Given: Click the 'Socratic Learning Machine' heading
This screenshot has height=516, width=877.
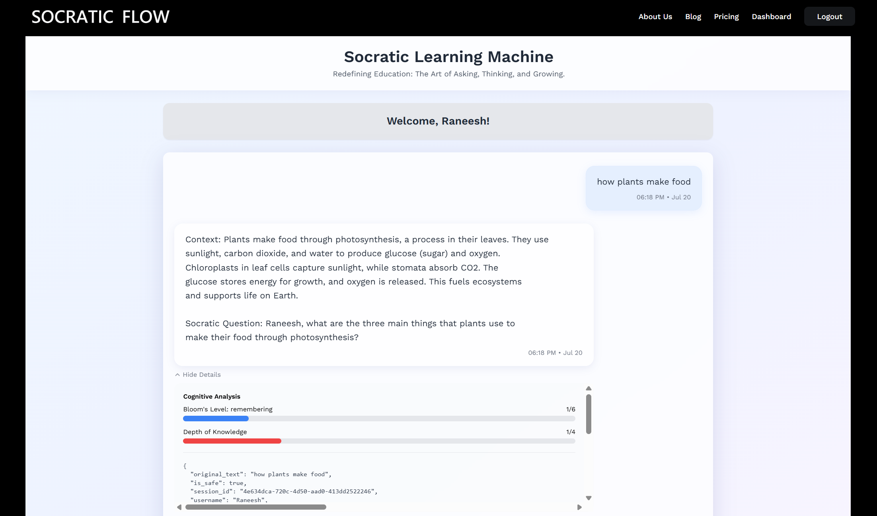Looking at the screenshot, I should tap(448, 57).
